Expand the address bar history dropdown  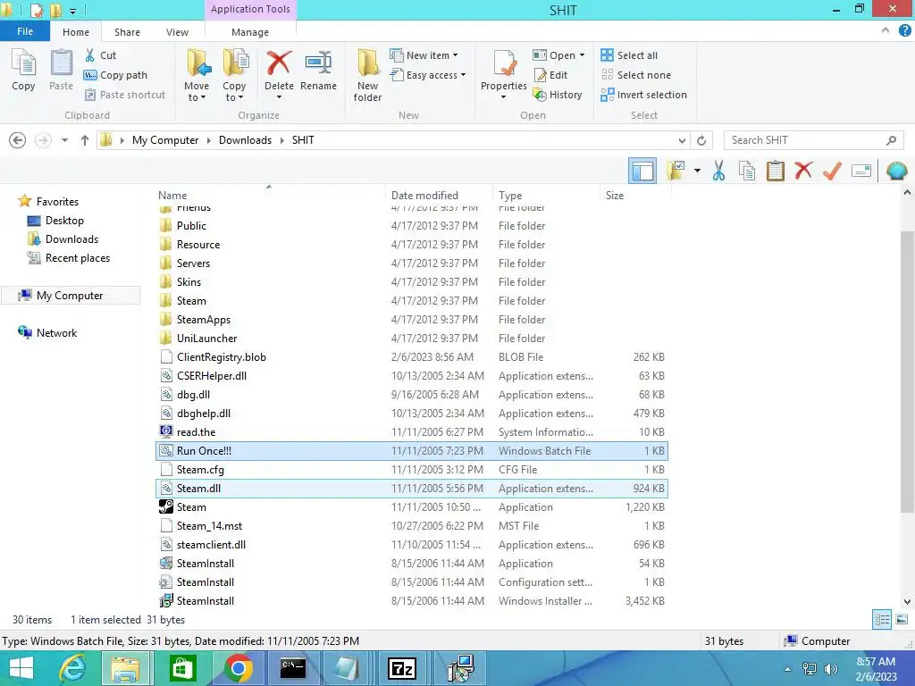(x=682, y=140)
